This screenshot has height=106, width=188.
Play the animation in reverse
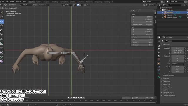pyautogui.click(x=76, y=98)
